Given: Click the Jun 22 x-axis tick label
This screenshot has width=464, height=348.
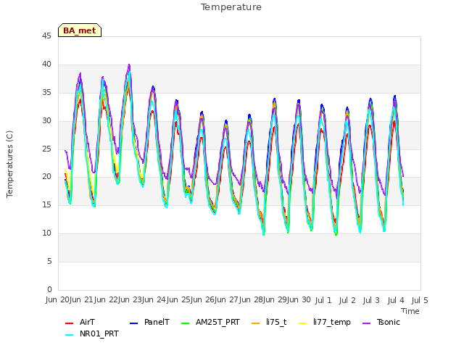Looking at the screenshot, I should (x=106, y=300).
